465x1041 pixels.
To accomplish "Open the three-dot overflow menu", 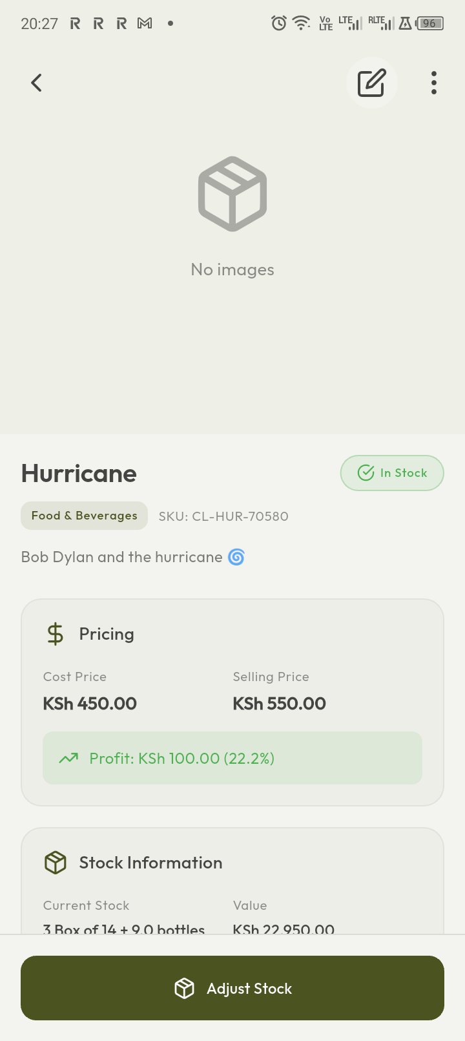I will (x=434, y=83).
